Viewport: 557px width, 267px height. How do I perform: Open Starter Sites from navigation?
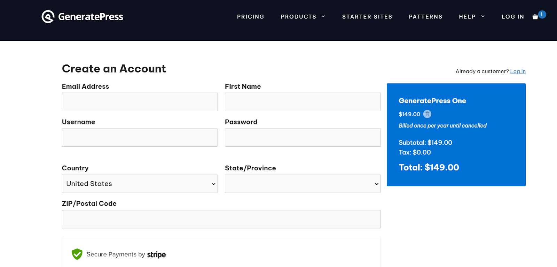tap(367, 17)
